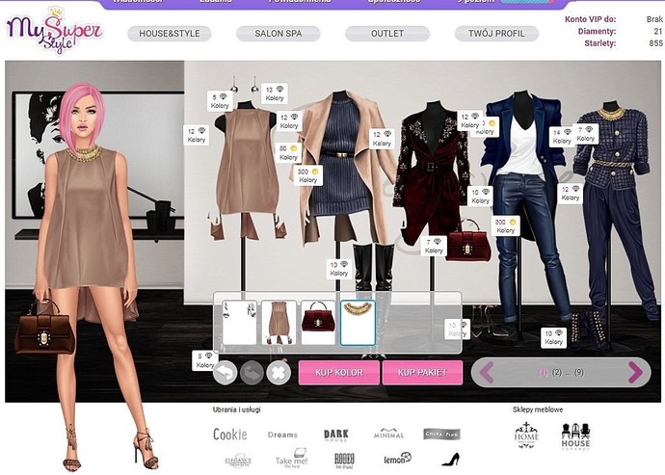The width and height of the screenshot is (665, 475).
Task: Click the 14 Kolory price tag
Action: click(562, 137)
